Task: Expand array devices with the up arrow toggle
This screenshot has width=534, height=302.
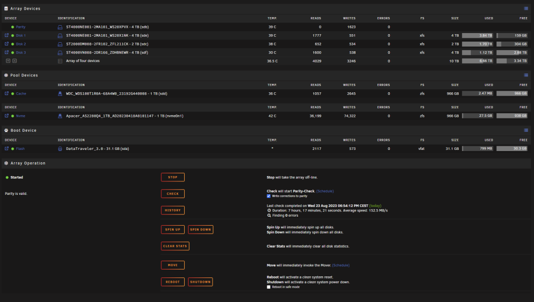Action: [14, 61]
